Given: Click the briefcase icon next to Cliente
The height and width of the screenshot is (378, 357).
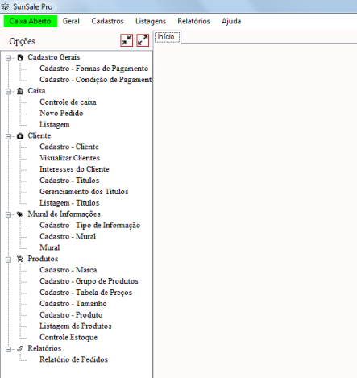Looking at the screenshot, I should [20, 136].
